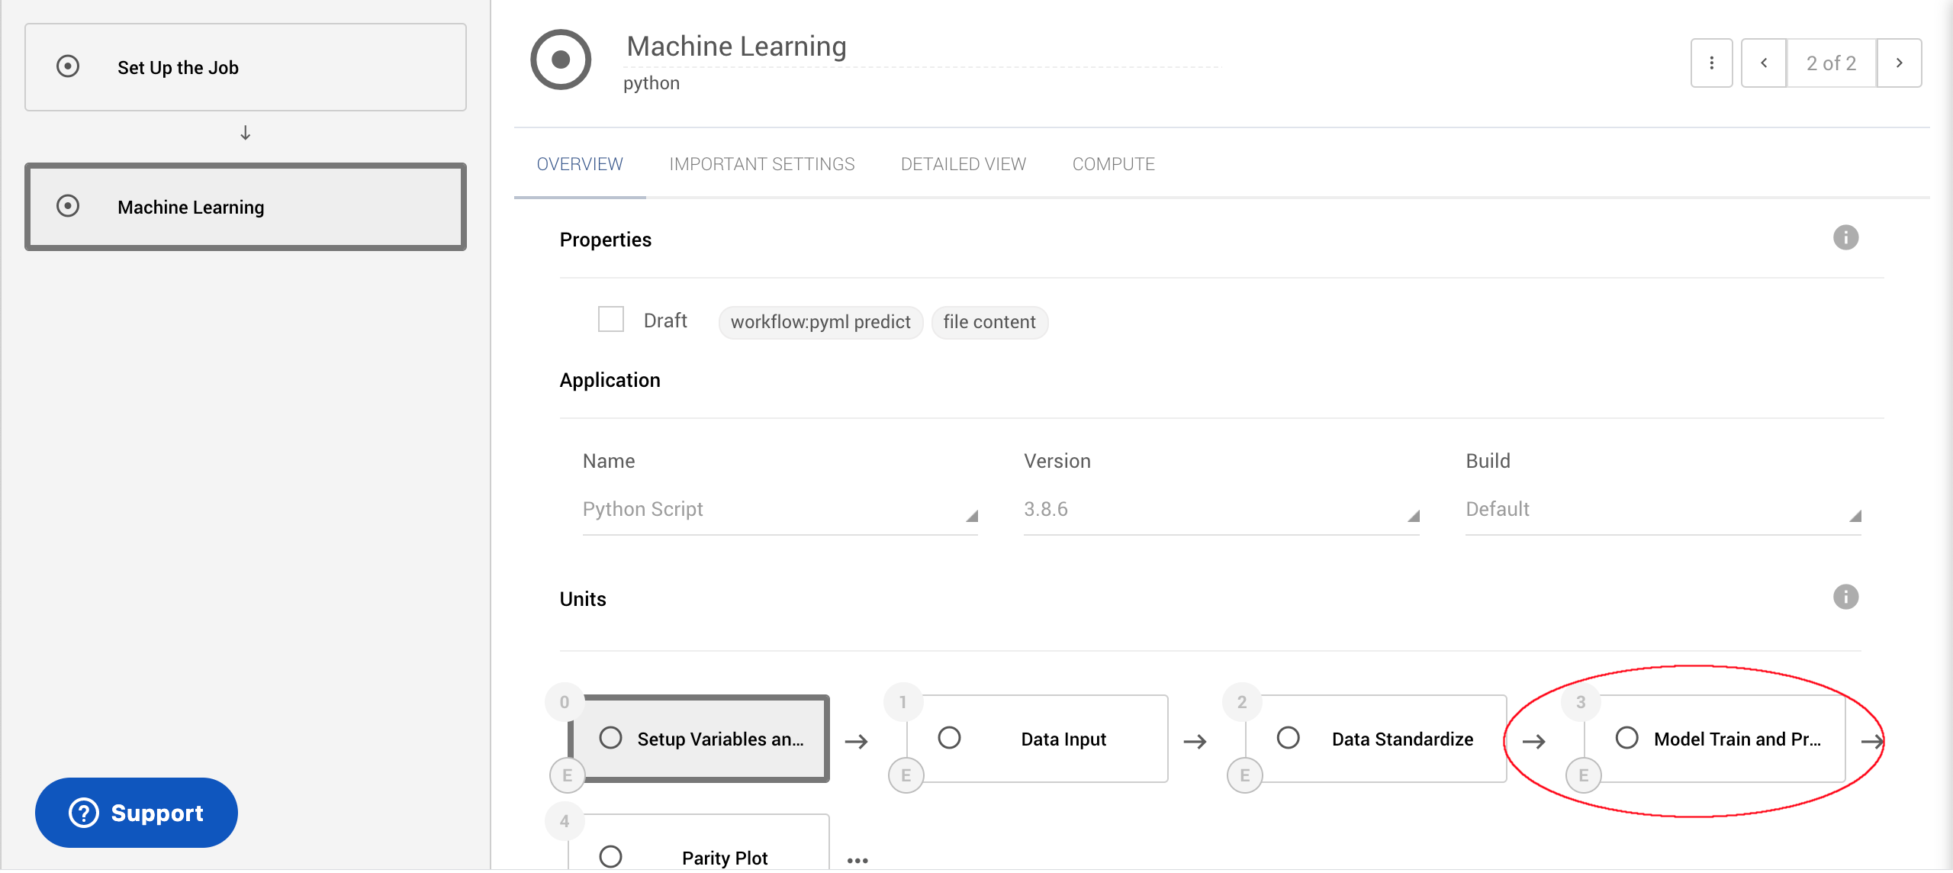Click the workflow:pyml predict tag

click(x=820, y=321)
